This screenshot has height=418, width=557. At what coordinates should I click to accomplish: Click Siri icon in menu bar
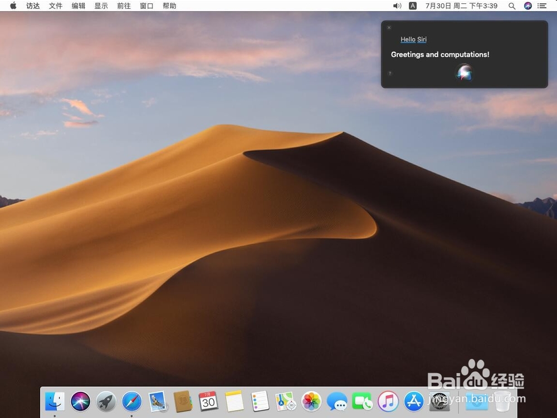pyautogui.click(x=528, y=6)
